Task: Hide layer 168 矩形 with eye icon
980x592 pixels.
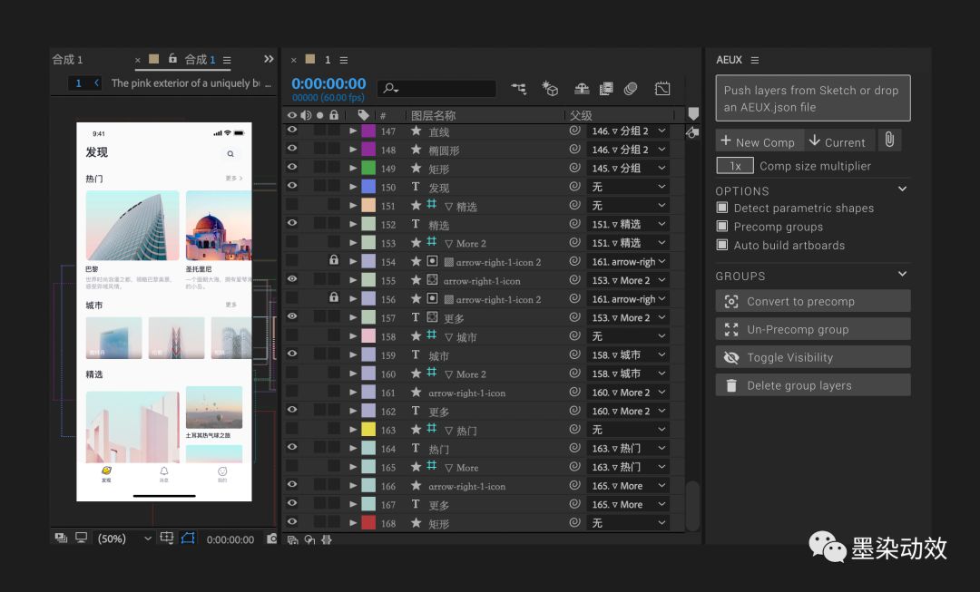Action: (292, 522)
